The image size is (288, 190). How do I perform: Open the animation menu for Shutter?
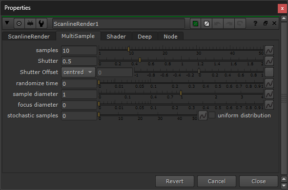click(x=269, y=61)
